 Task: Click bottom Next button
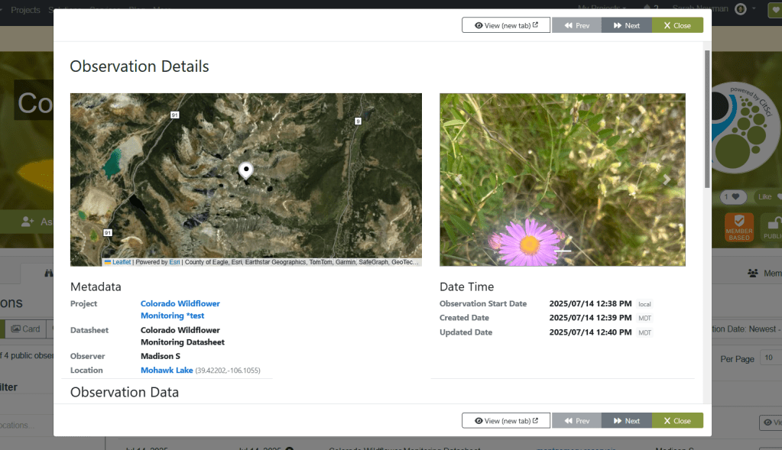(x=626, y=421)
